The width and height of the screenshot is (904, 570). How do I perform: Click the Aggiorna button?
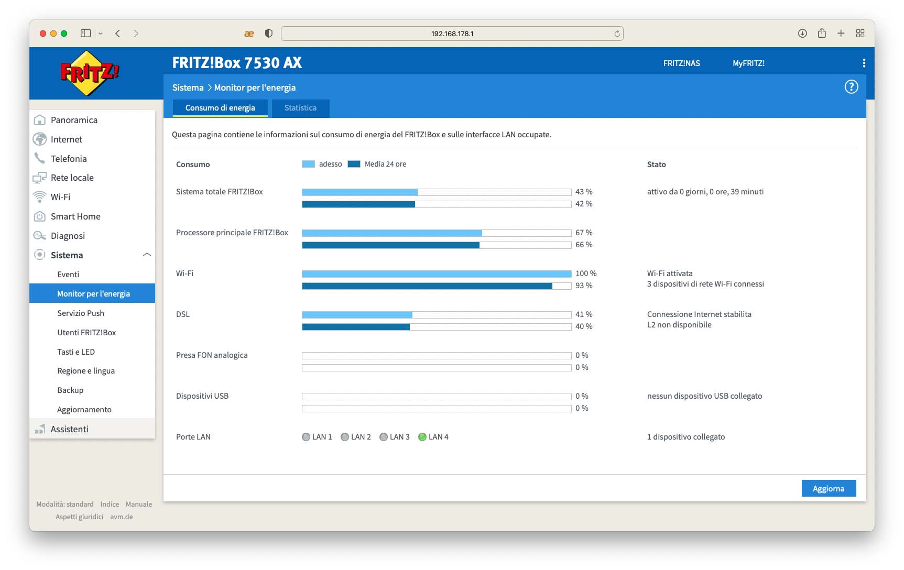tap(829, 488)
